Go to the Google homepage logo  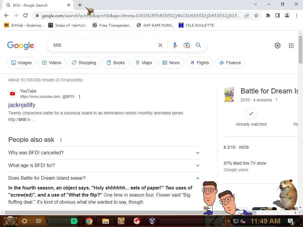click(21, 46)
